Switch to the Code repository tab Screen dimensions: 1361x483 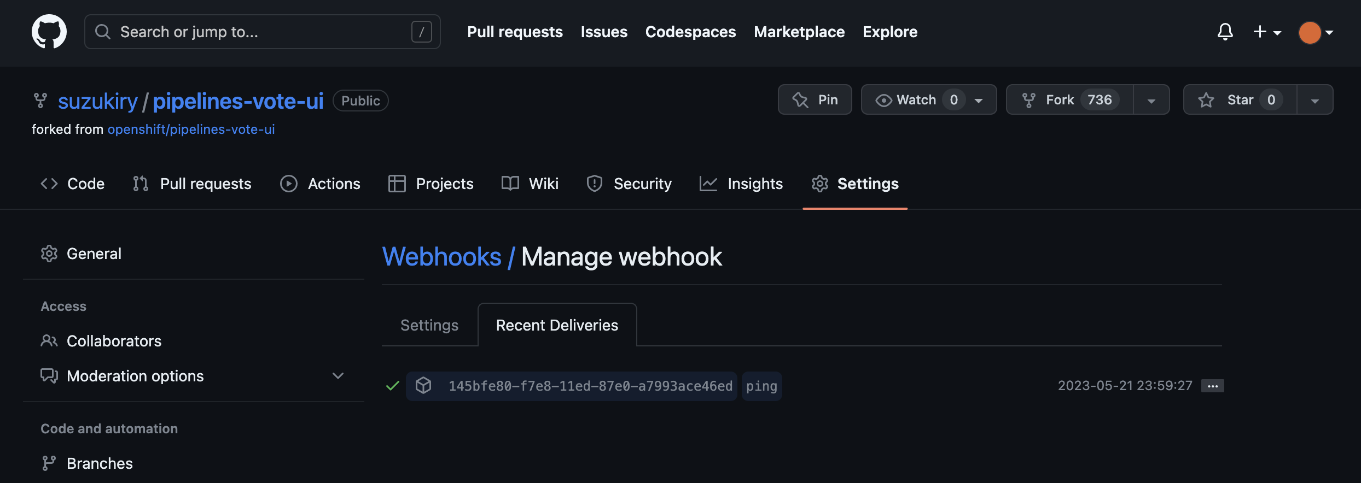72,184
